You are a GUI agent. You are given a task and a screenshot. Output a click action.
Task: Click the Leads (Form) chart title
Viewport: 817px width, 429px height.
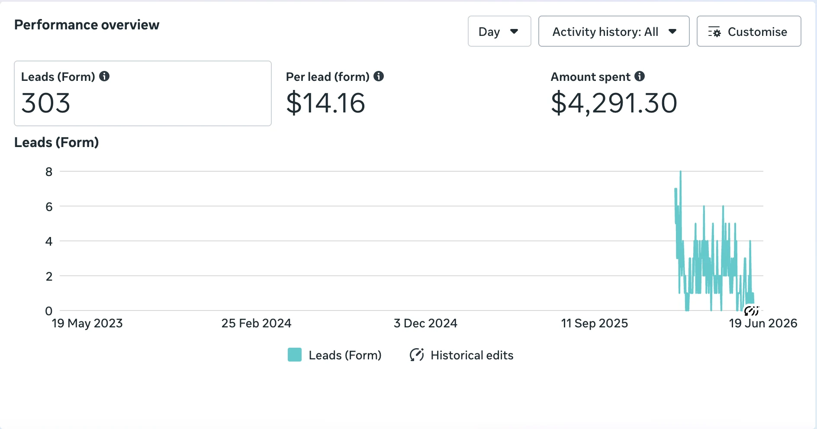(57, 142)
